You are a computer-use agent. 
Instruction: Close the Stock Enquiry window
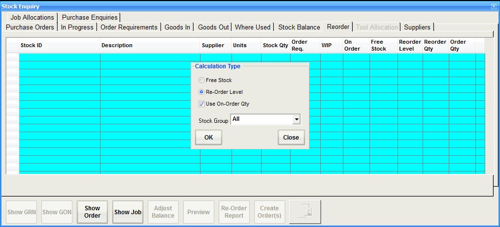[494, 6]
